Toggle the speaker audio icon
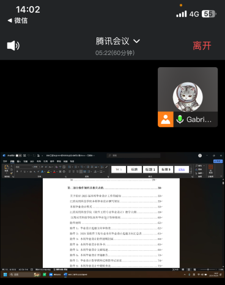This screenshot has height=285, width=225. coord(13,46)
